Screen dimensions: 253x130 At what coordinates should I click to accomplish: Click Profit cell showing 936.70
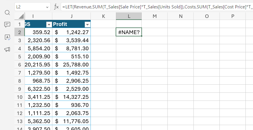(x=71, y=105)
